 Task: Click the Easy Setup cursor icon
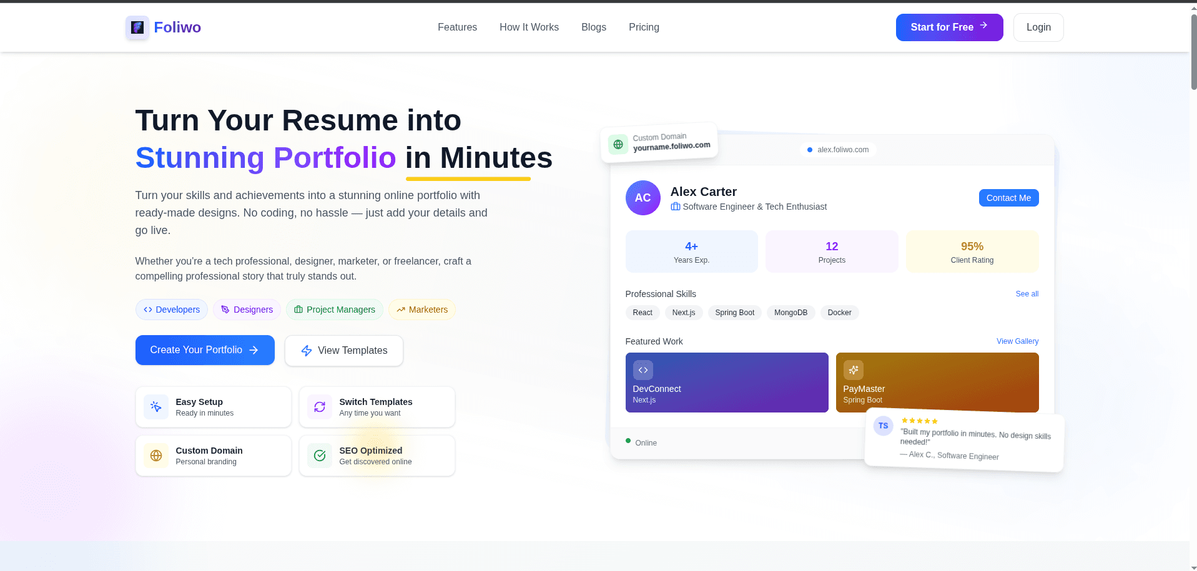(x=156, y=407)
